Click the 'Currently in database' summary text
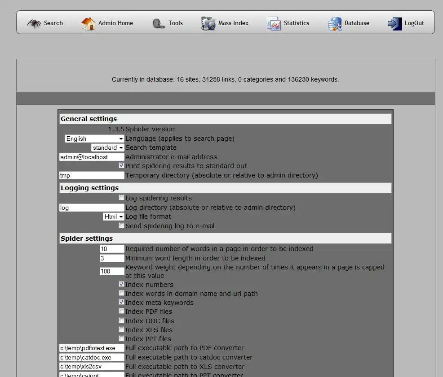Image resolution: width=443 pixels, height=377 pixels. (x=225, y=79)
